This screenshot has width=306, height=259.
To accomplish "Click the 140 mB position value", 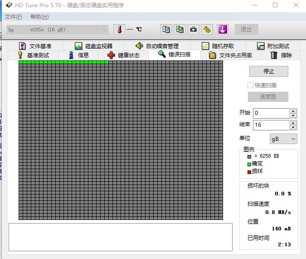I will (x=282, y=229).
